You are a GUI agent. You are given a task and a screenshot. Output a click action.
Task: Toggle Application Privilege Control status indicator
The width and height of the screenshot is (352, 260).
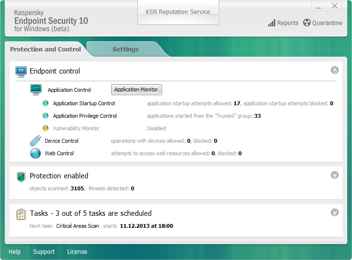tap(46, 116)
